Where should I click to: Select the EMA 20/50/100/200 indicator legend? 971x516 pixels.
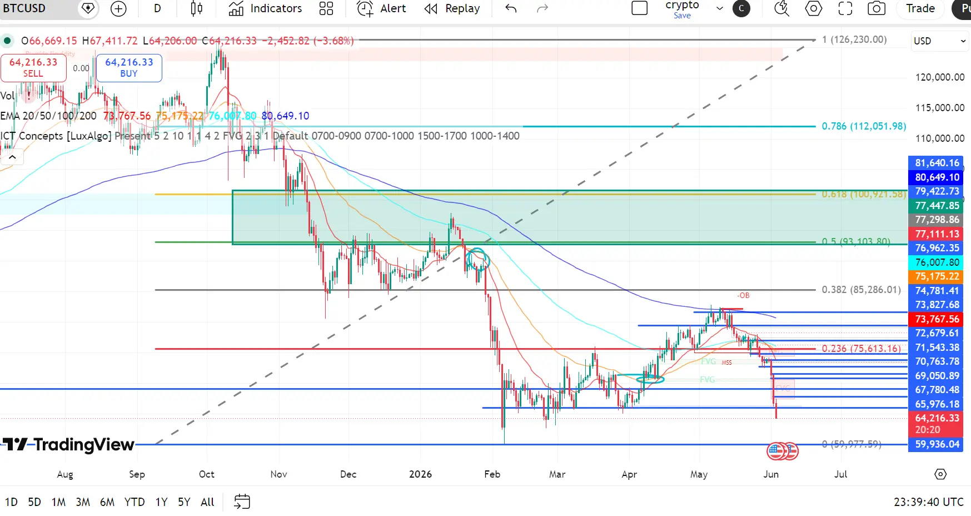coord(48,116)
